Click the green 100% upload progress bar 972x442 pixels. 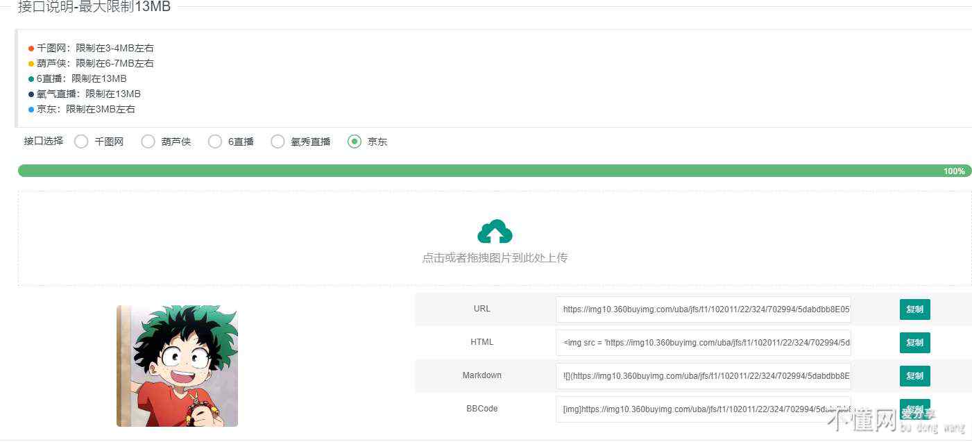pos(486,171)
